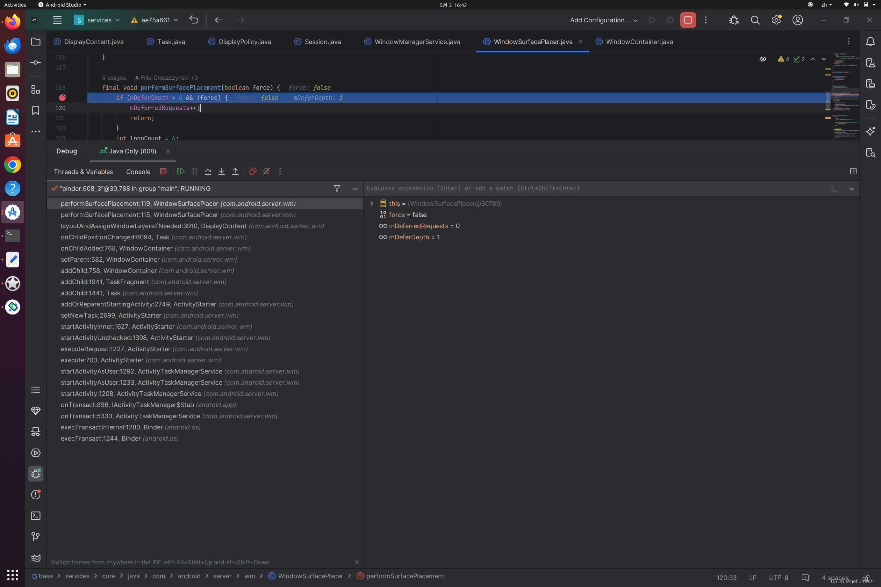Open the Debug tool window bug icon

(36, 474)
